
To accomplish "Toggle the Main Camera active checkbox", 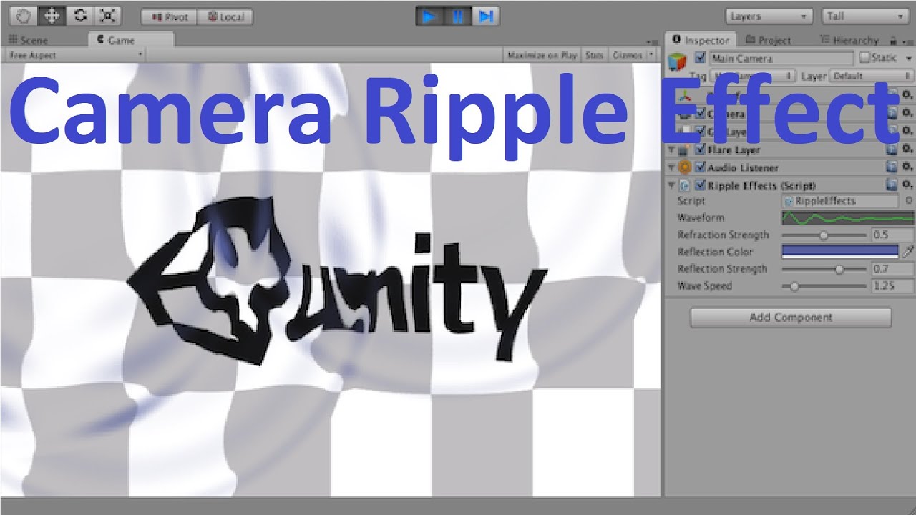I will click(x=700, y=58).
